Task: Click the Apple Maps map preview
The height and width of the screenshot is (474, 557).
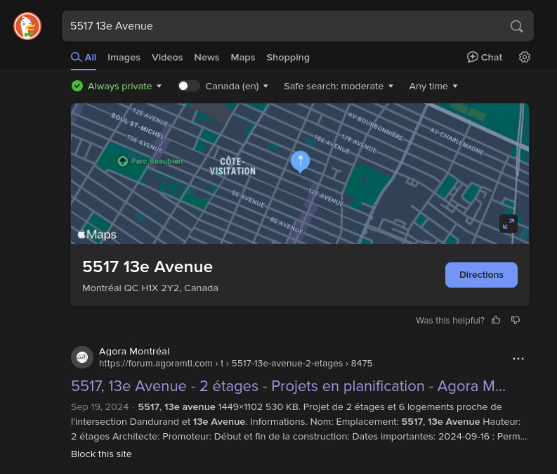Action: click(x=299, y=174)
